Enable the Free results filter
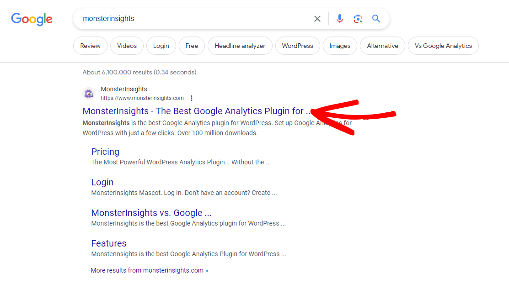509x289 pixels. click(x=192, y=46)
